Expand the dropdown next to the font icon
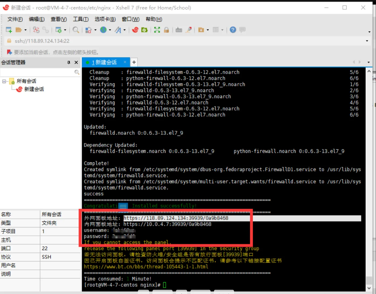 point(125,30)
